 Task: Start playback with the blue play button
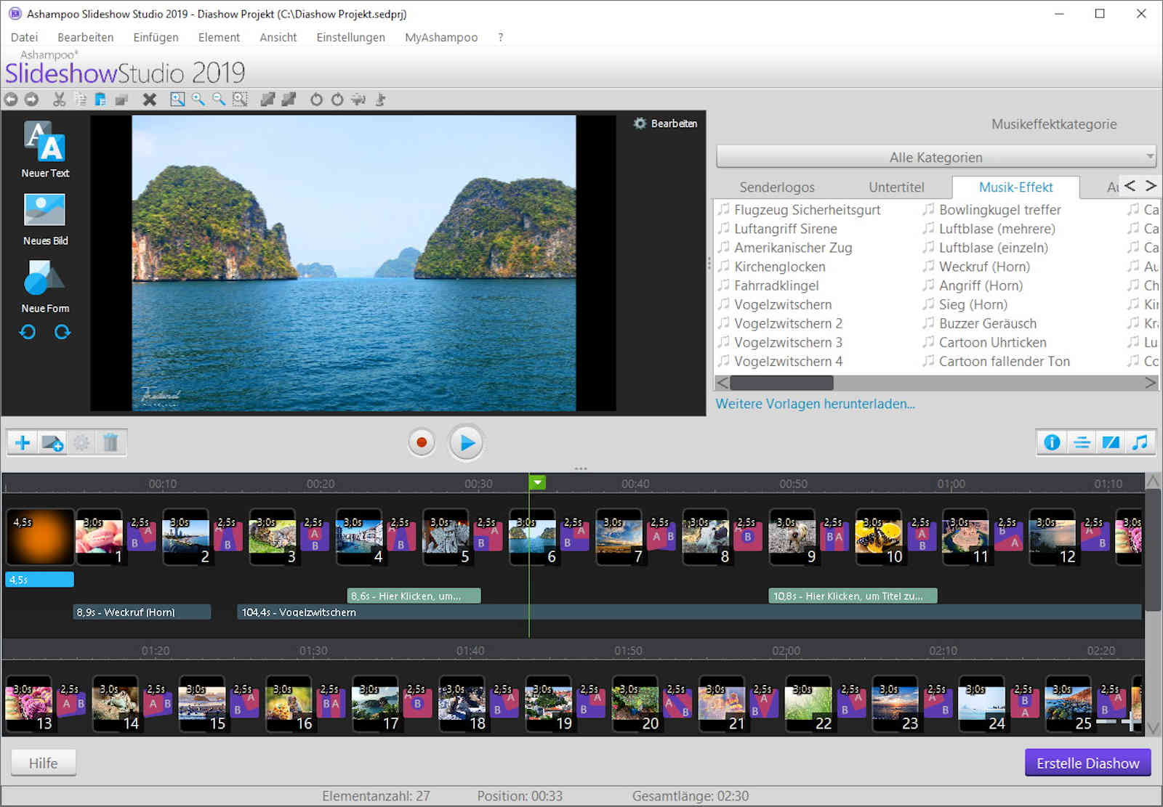(x=466, y=442)
